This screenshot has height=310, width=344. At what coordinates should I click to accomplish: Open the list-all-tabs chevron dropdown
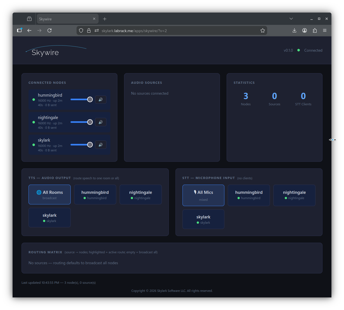tap(291, 19)
